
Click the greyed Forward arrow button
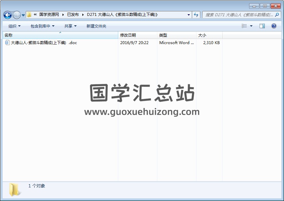point(17,15)
